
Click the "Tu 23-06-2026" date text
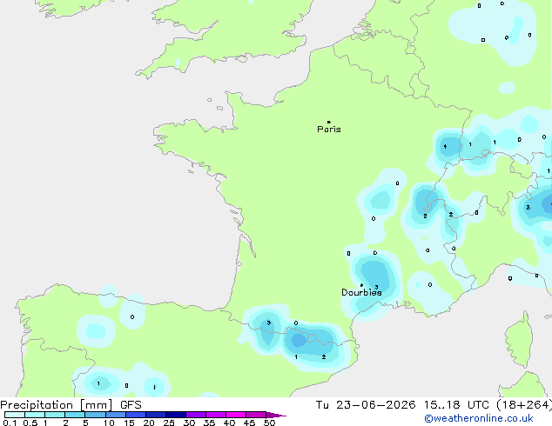(x=366, y=405)
